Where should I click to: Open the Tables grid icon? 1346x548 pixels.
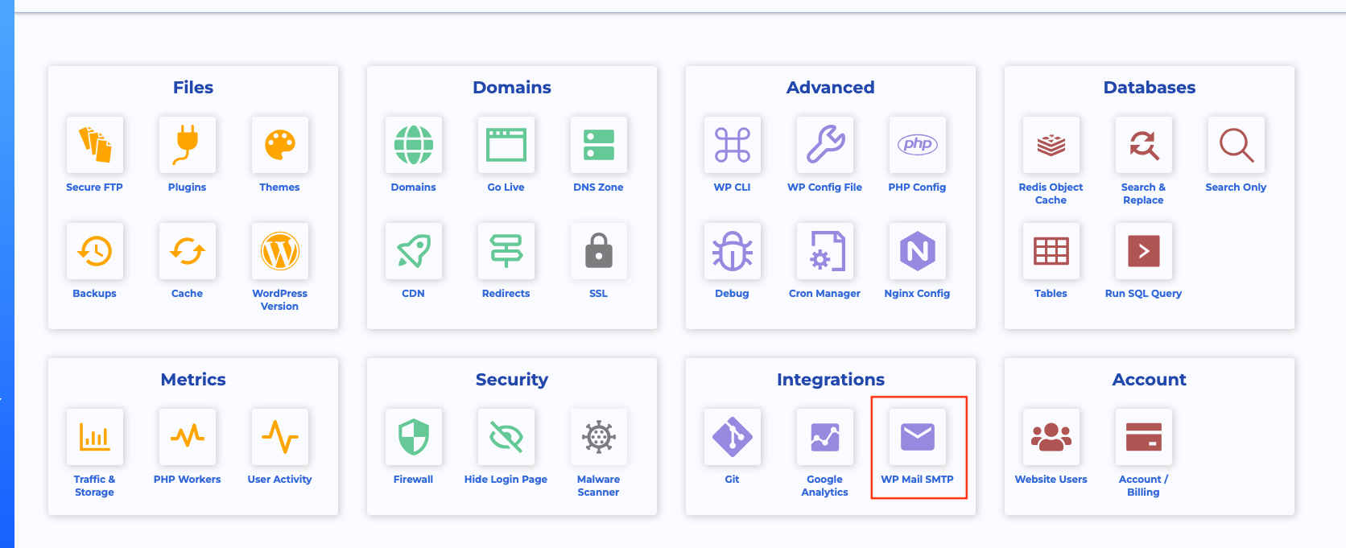tap(1051, 251)
